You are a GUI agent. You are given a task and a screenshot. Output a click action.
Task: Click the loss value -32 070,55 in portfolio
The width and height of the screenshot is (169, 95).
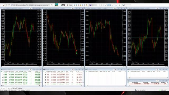(156, 84)
